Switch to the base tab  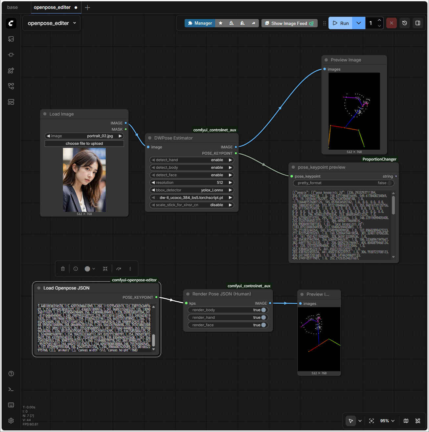click(12, 7)
